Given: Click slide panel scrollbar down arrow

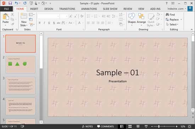Looking at the screenshot, I should (x=41, y=122).
